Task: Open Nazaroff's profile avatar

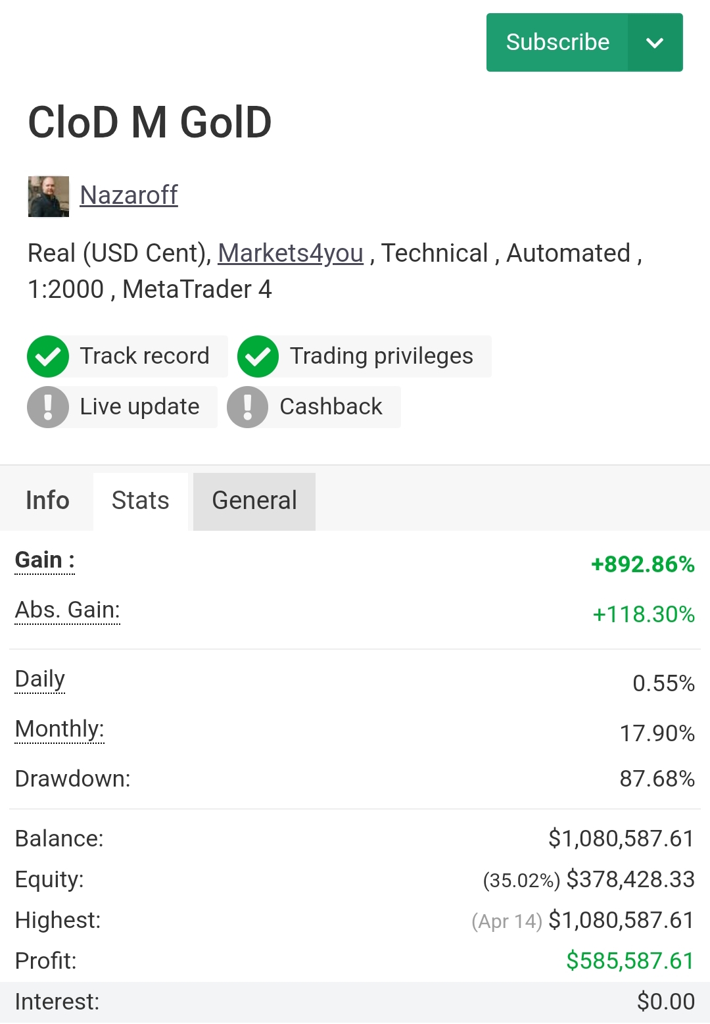Action: [x=49, y=196]
